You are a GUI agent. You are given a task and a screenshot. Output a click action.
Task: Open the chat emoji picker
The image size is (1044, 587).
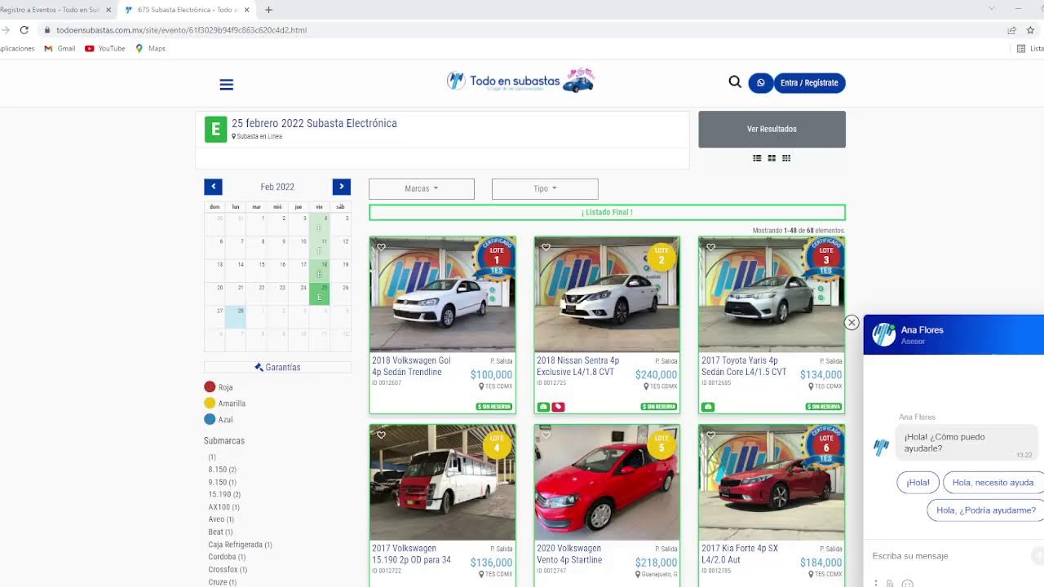pyautogui.click(x=907, y=583)
